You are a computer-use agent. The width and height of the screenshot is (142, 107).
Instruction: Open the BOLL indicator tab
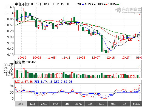click(x=136, y=104)
